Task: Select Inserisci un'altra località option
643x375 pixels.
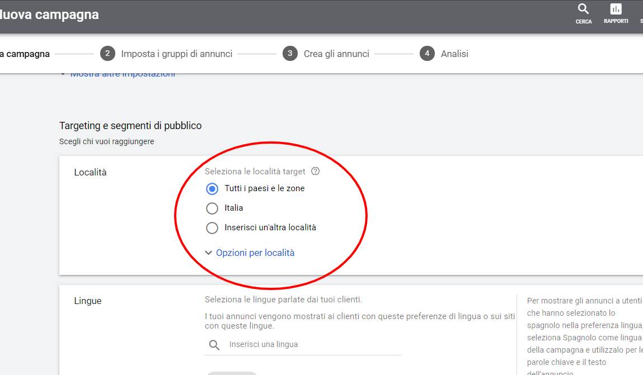Action: [212, 227]
